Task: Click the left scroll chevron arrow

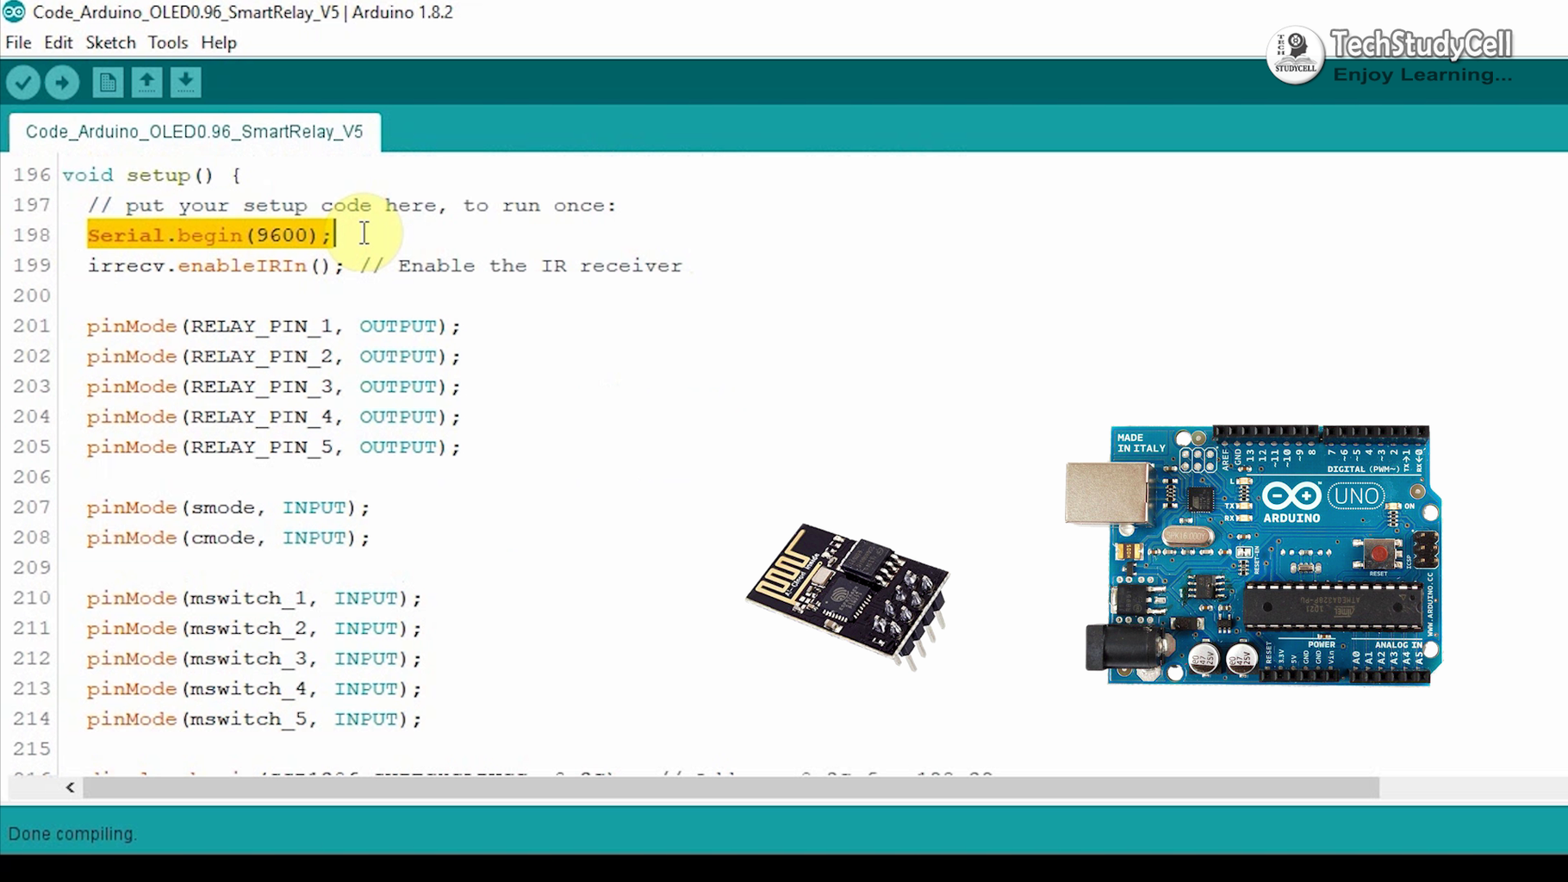Action: coord(68,787)
